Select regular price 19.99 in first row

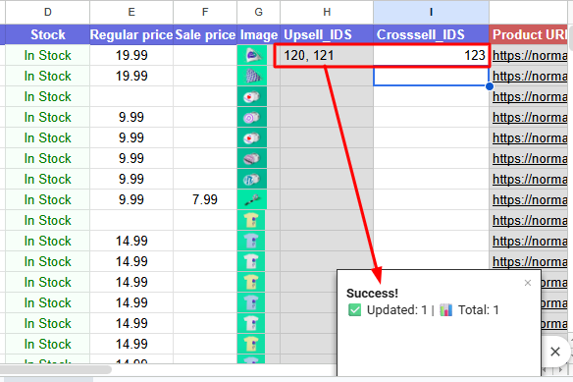(x=131, y=55)
